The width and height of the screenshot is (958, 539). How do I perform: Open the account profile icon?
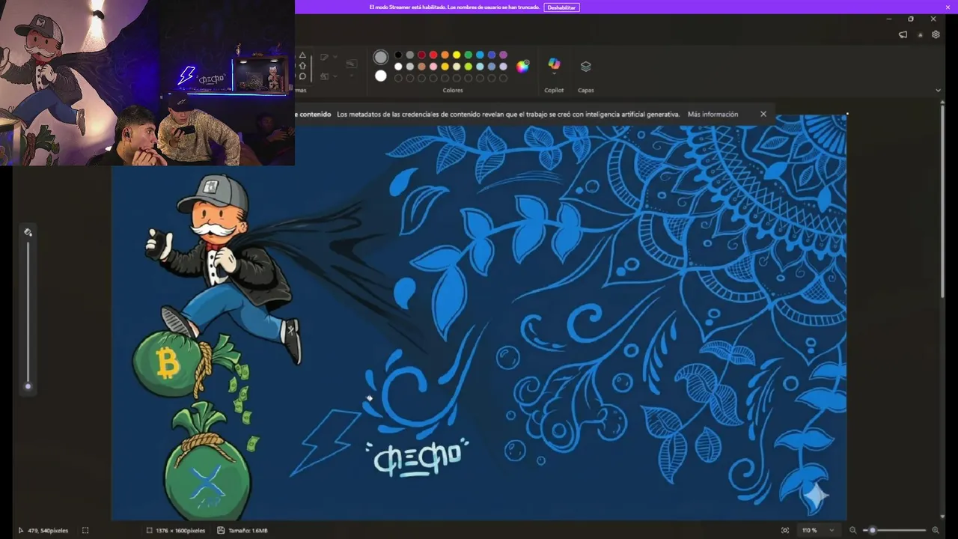(x=920, y=34)
